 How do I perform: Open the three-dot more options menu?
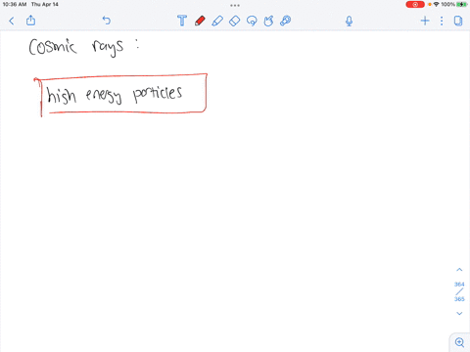[442, 21]
